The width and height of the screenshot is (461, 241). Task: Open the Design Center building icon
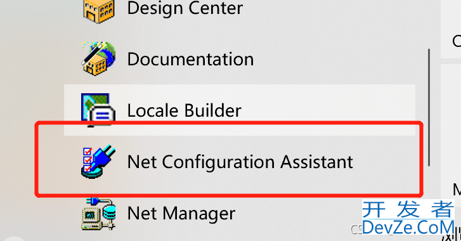98,10
